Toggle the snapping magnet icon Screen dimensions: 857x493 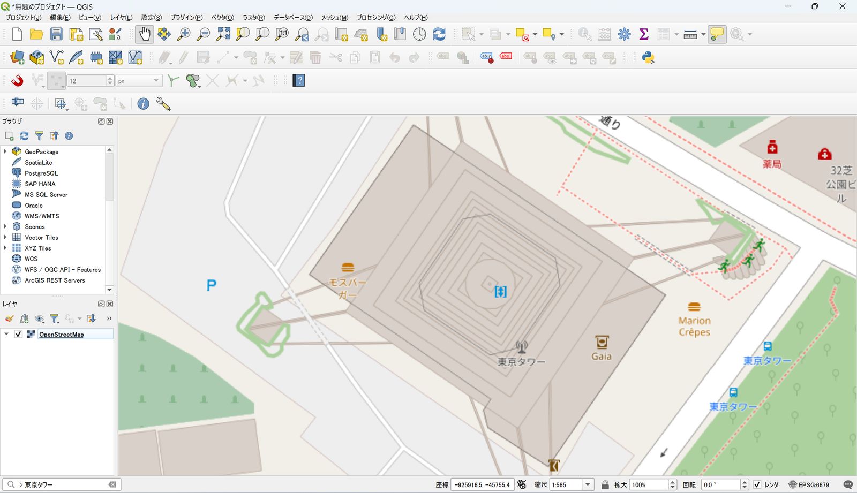17,80
